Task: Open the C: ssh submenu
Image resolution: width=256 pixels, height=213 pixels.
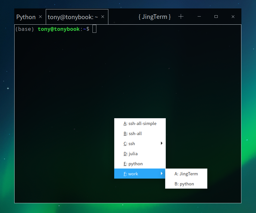Action: pos(140,144)
